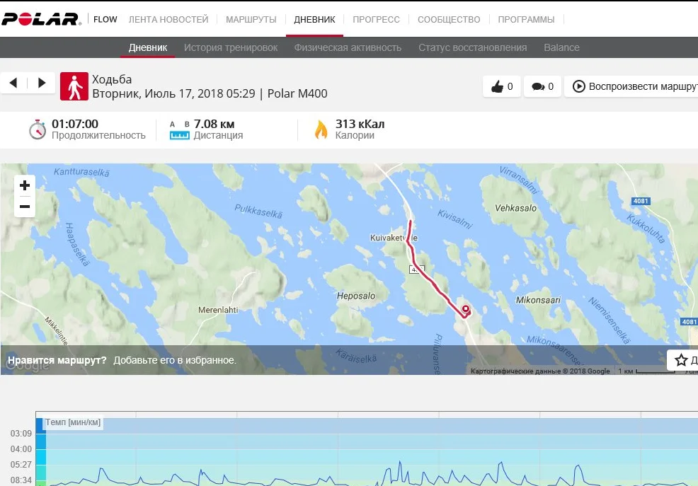The image size is (698, 486).
Task: Click the Polar logo
Action: click(x=41, y=19)
